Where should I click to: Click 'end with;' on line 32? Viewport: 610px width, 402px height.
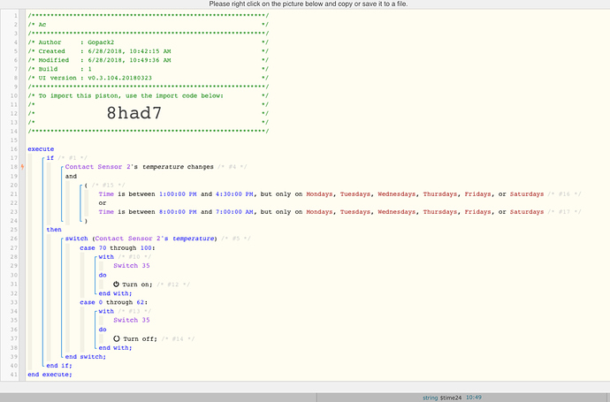(115, 293)
